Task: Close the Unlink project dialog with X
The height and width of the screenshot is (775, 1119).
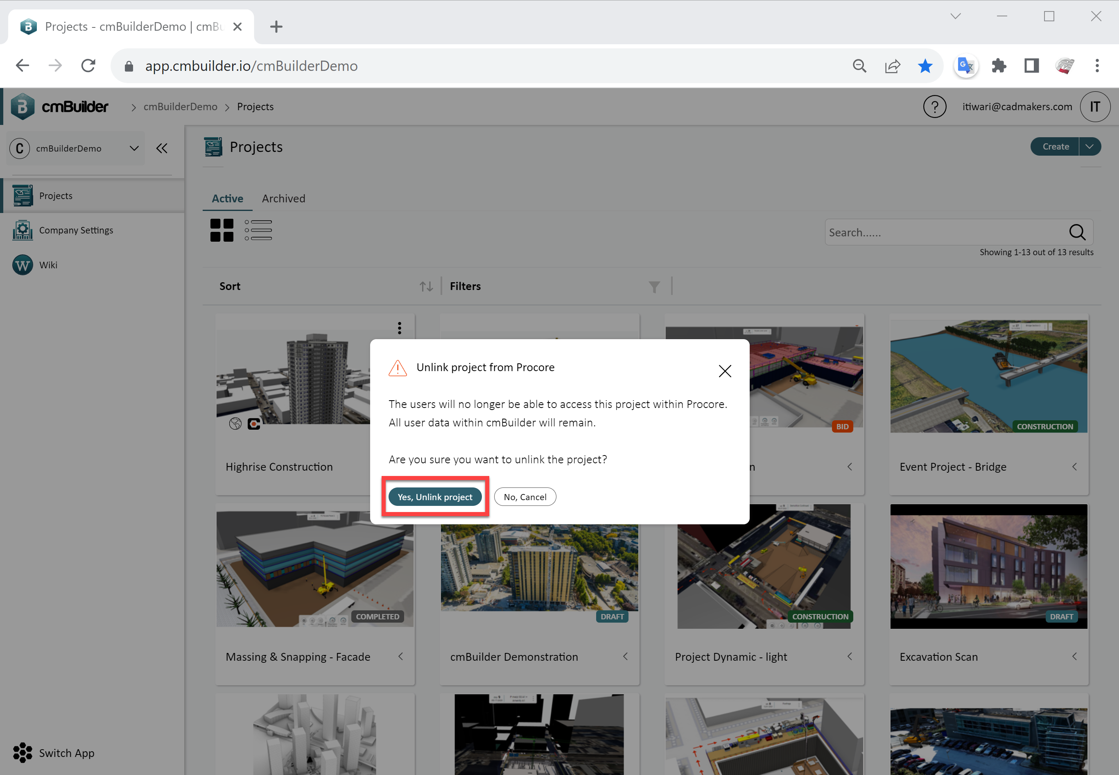Action: point(724,371)
